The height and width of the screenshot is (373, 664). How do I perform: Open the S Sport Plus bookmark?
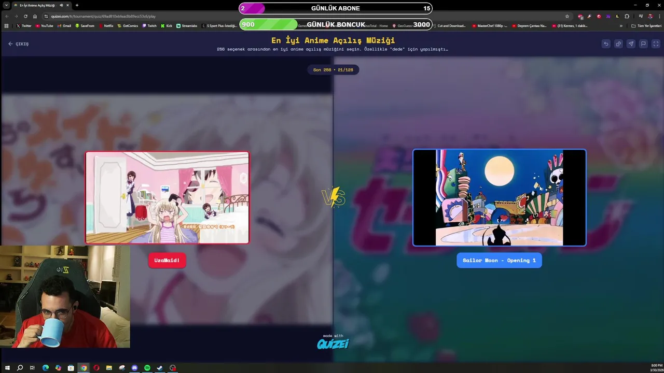pos(220,25)
